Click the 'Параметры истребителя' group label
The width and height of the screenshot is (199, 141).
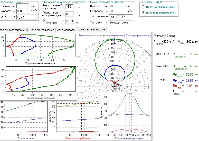(106, 2)
